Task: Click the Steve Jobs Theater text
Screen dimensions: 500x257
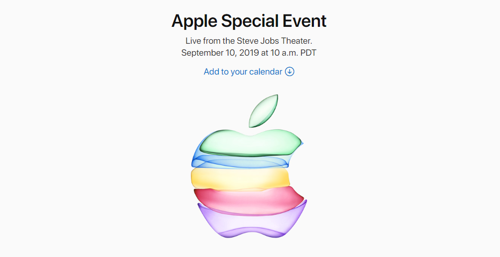Action: point(274,41)
